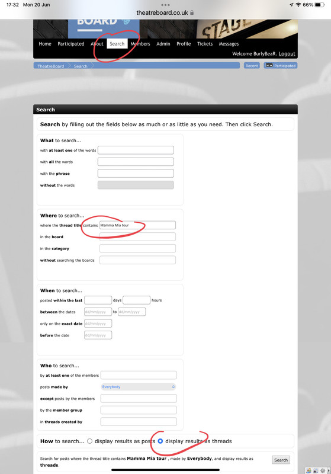The width and height of the screenshot is (331, 474).
Task: Open the Profile menu item
Action: 184,44
